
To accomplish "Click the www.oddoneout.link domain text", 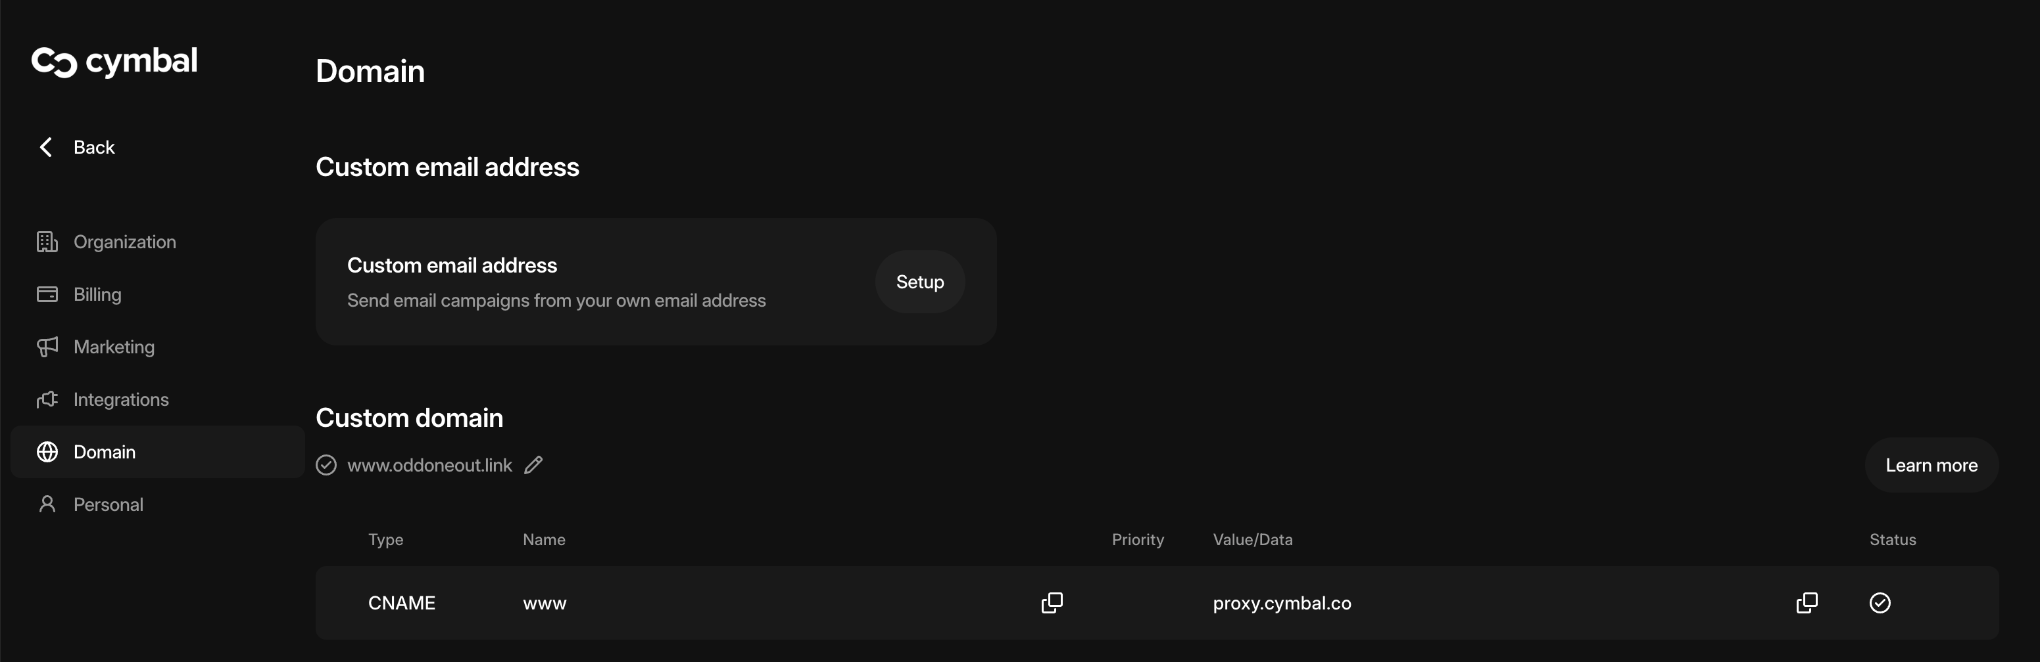I will (429, 465).
